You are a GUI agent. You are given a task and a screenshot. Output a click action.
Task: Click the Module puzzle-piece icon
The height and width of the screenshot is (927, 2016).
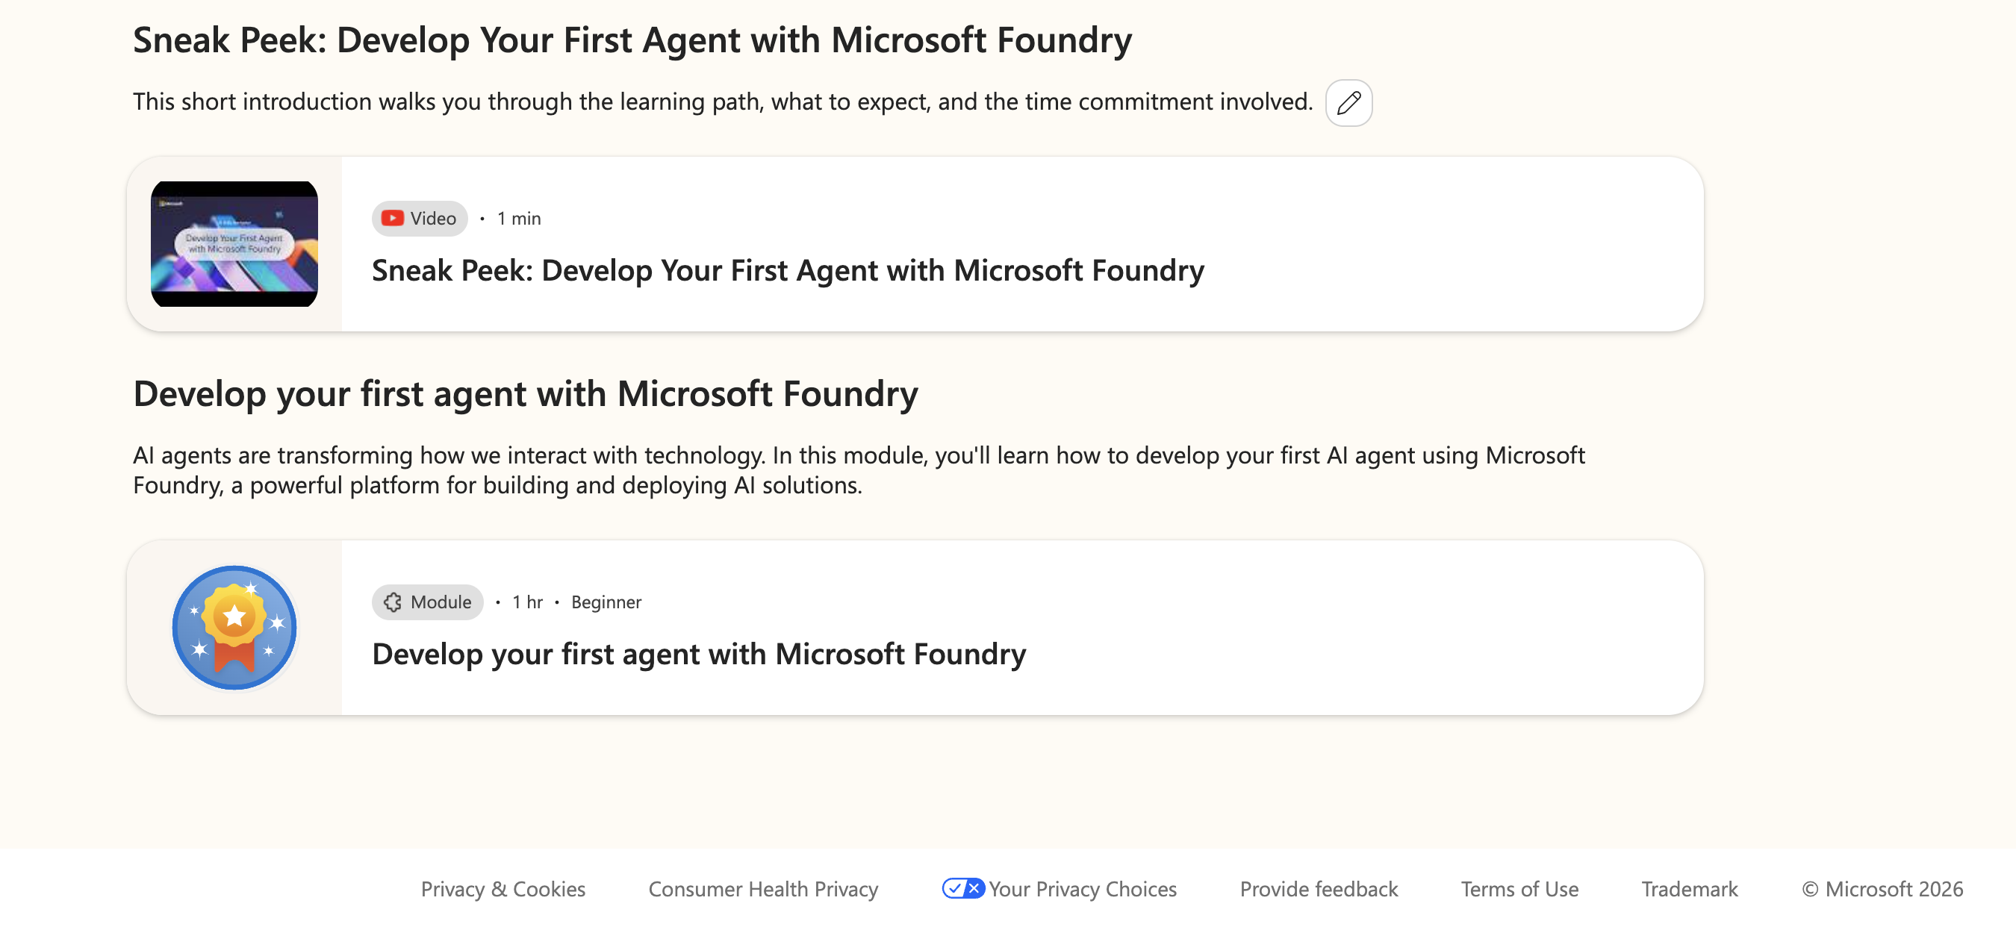(393, 602)
